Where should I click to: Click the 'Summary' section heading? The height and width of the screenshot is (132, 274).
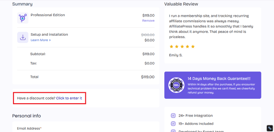tap(22, 4)
